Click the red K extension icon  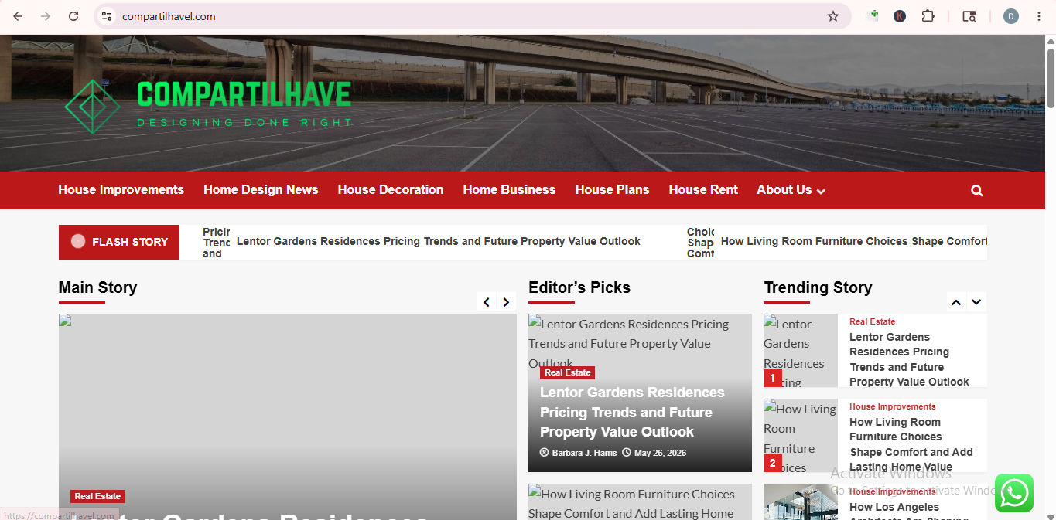pyautogui.click(x=900, y=16)
